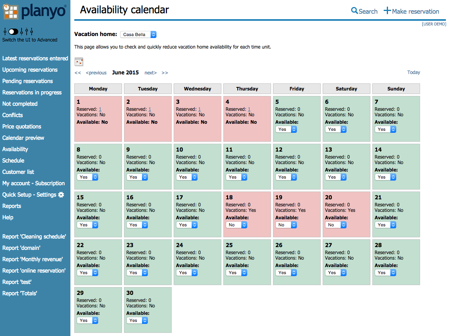Open the reservation link on June 1
This screenshot has height=336, width=449.
coord(100,109)
